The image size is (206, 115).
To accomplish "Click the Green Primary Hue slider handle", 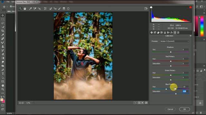I will point(171,75).
